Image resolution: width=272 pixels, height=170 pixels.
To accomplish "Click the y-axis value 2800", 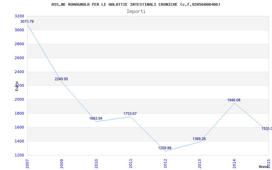I will click(19, 44).
